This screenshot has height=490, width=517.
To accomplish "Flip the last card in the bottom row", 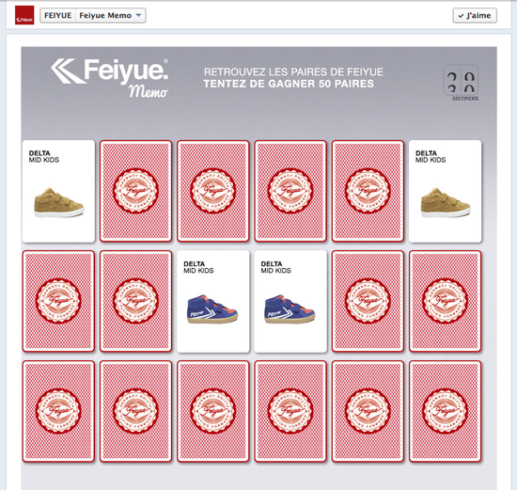I will click(446, 411).
